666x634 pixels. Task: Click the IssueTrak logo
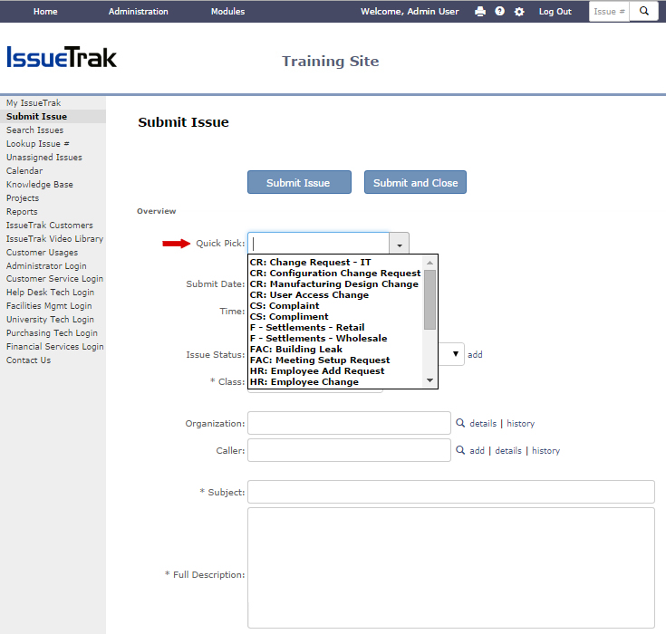pyautogui.click(x=62, y=57)
